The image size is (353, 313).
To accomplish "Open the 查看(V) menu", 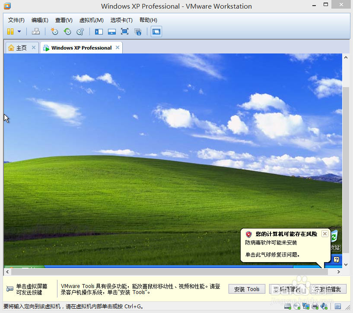I will [64, 20].
